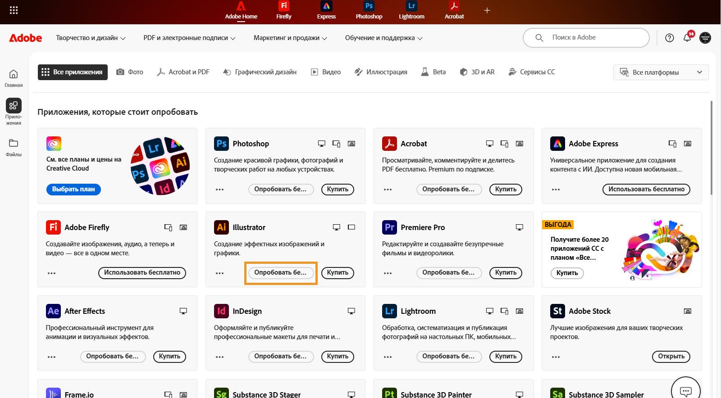
Task: Click Использовать бесплатно for Adobe Express
Action: point(646,190)
